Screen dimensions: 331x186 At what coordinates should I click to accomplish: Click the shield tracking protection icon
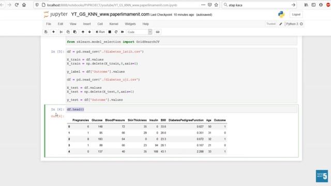[x=37, y=5]
